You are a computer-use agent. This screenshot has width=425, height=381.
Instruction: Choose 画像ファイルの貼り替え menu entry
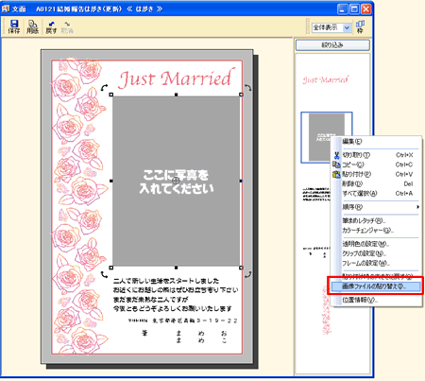coord(375,286)
